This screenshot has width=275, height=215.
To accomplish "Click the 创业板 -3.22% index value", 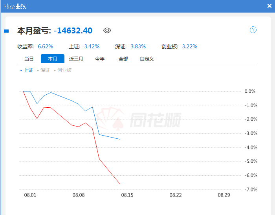I will pyautogui.click(x=189, y=46).
